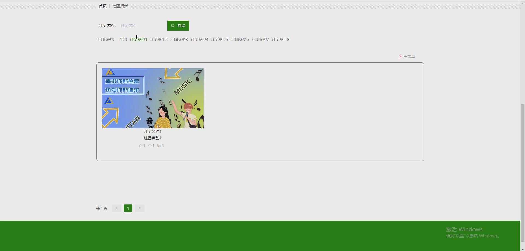Image resolution: width=525 pixels, height=251 pixels.
Task: Filter by 社团类型3
Action: click(x=179, y=40)
